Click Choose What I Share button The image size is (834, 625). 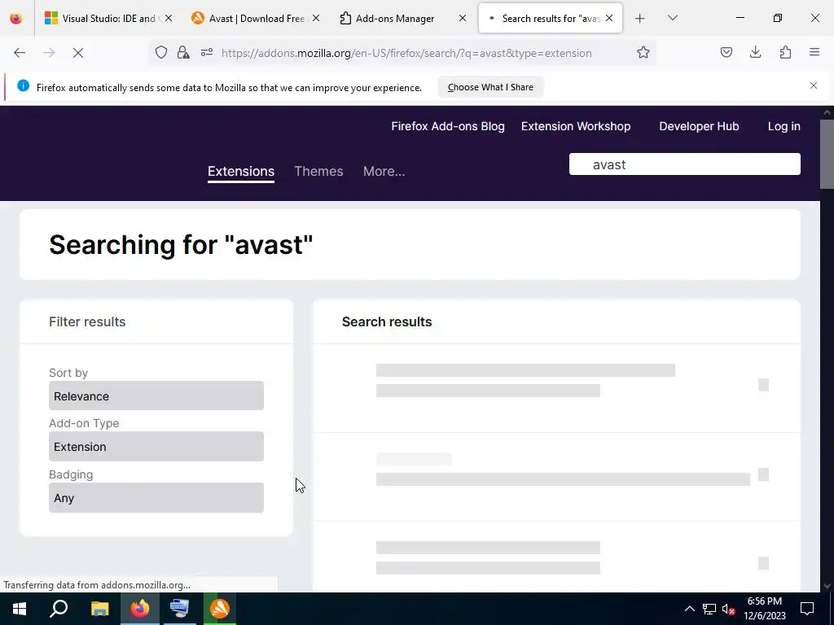(490, 87)
